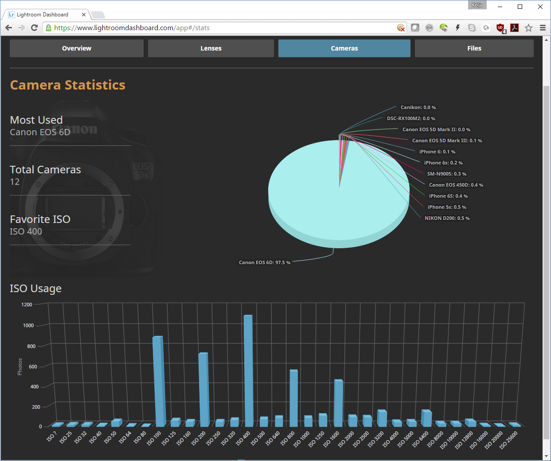551x461 pixels.
Task: Click the 'Canon EOS 5D Mark III: 0.1 %' label
Action: pos(447,141)
